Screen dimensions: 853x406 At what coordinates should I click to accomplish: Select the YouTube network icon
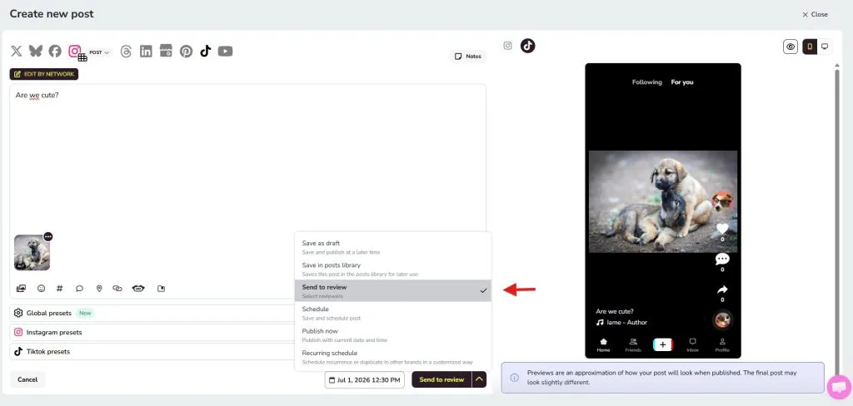[225, 51]
